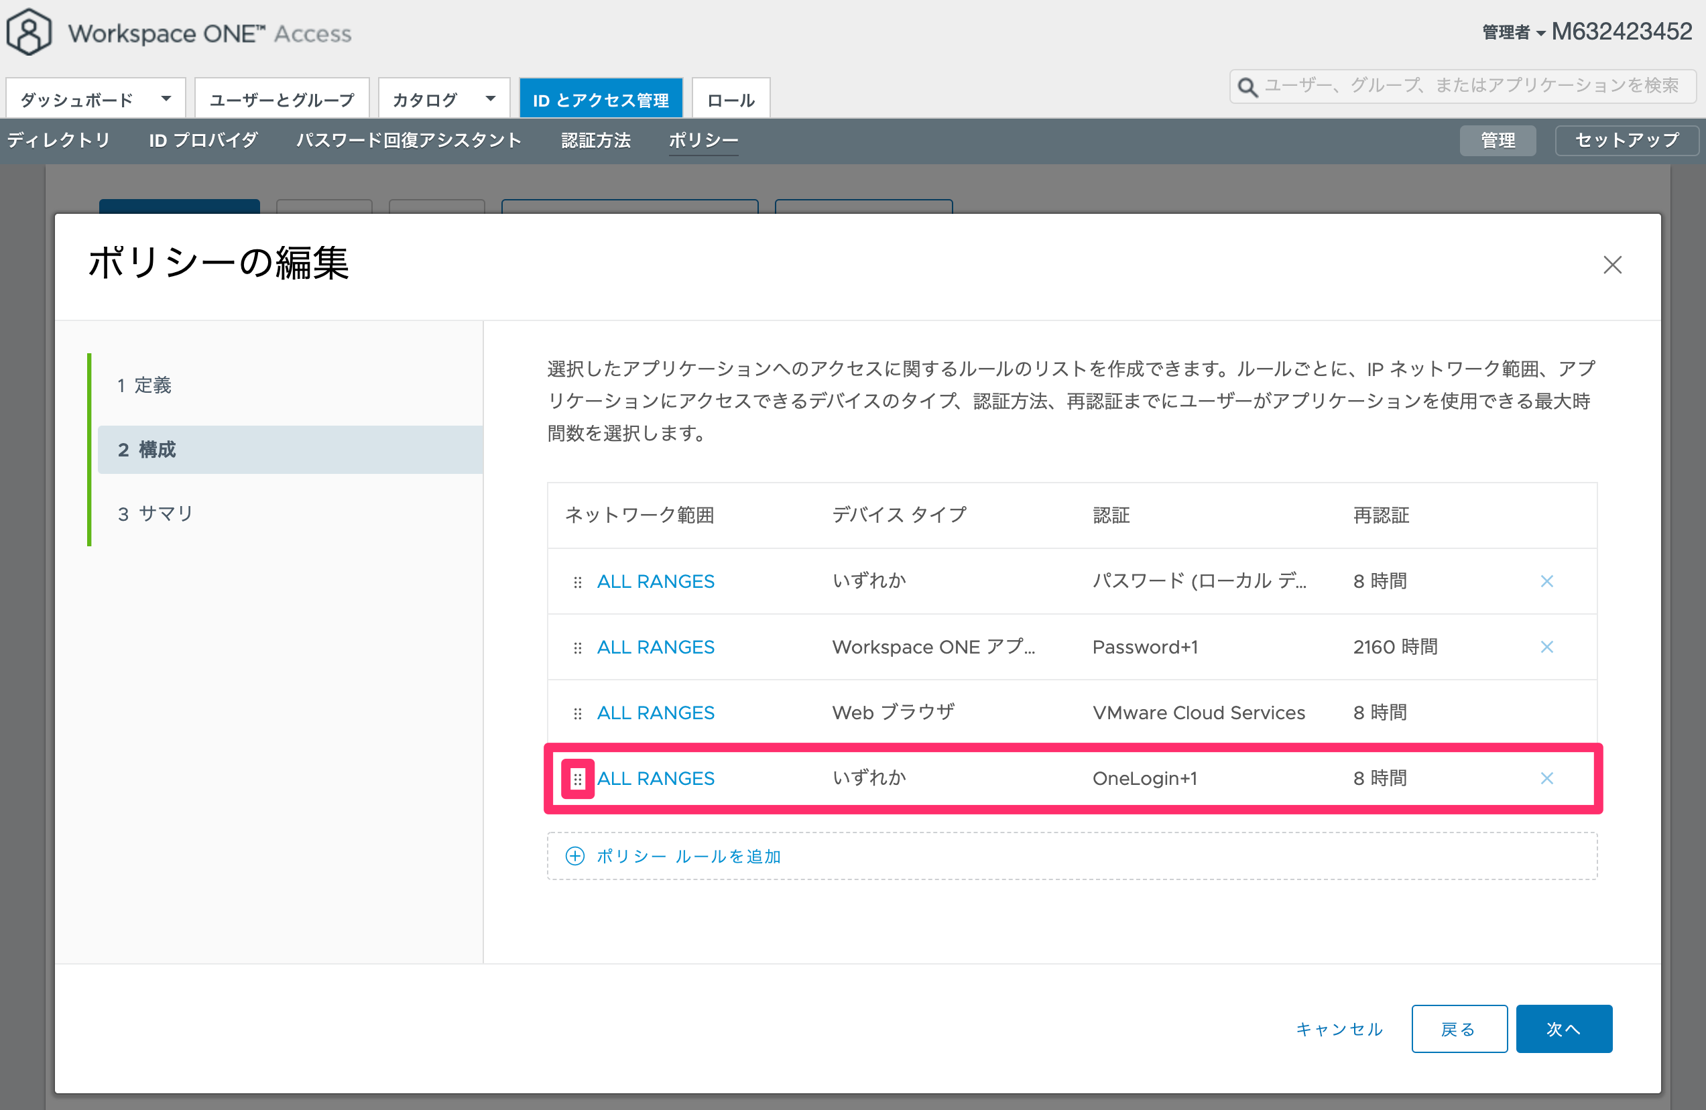The image size is (1706, 1110).
Task: Open the 認証方法 submenu
Action: point(596,141)
